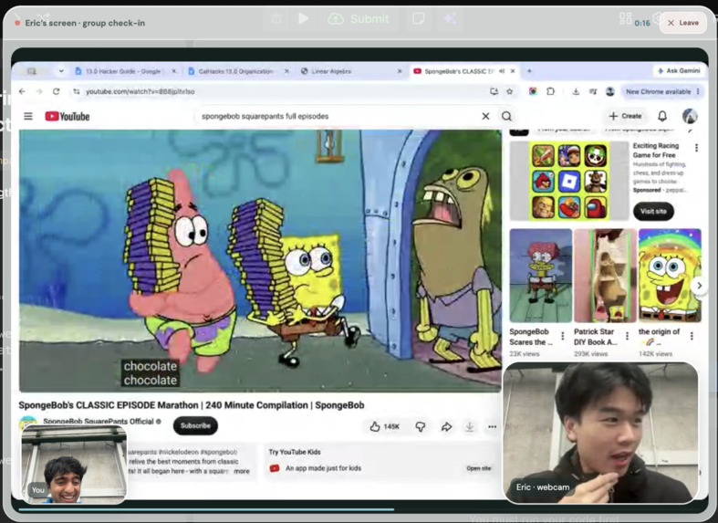Click the 293K views text
Screen dimensions: 718x523
(590, 354)
